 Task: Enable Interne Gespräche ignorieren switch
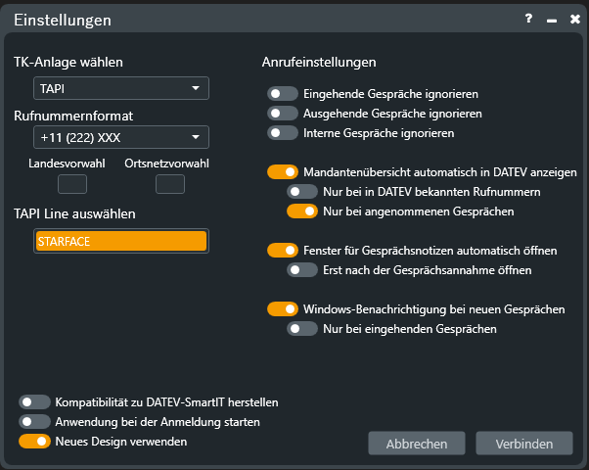point(283,133)
